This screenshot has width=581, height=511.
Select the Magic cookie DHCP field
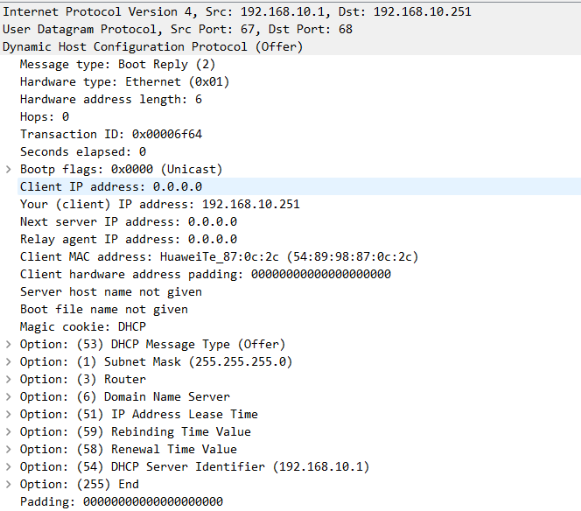click(83, 326)
